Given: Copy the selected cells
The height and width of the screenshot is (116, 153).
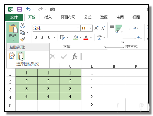Looking at the screenshot, I should point(23,32).
